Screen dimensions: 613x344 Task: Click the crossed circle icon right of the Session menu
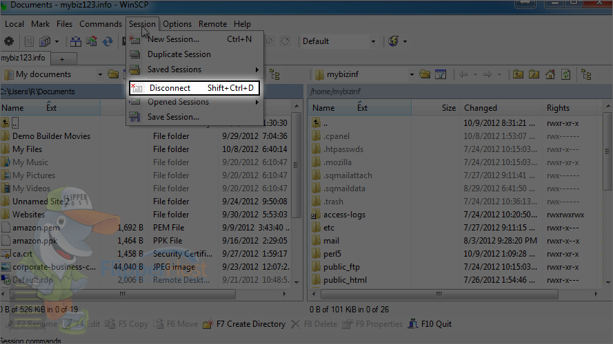[x=270, y=41]
